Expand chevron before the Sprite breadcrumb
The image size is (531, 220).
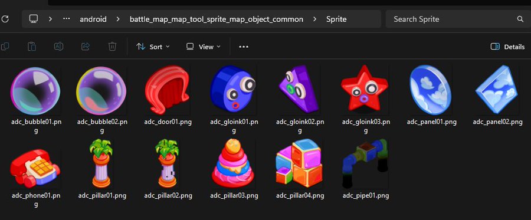click(315, 19)
